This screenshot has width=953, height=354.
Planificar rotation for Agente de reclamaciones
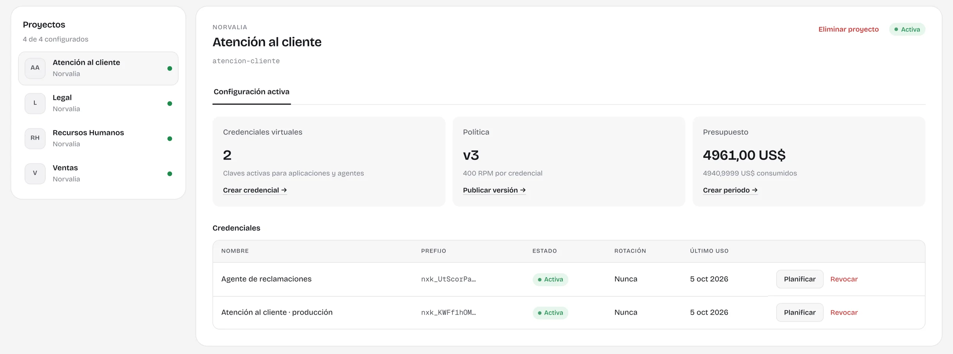coord(800,279)
